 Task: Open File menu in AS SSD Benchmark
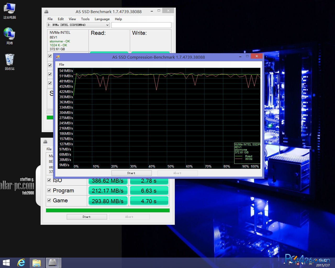coord(50,19)
